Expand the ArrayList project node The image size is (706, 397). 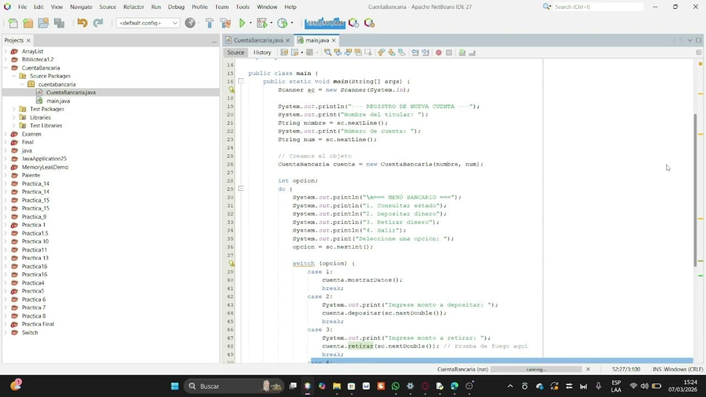coord(6,51)
